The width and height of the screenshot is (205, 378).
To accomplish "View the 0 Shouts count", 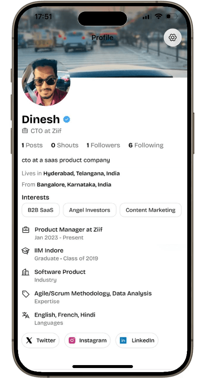I will pos(65,145).
